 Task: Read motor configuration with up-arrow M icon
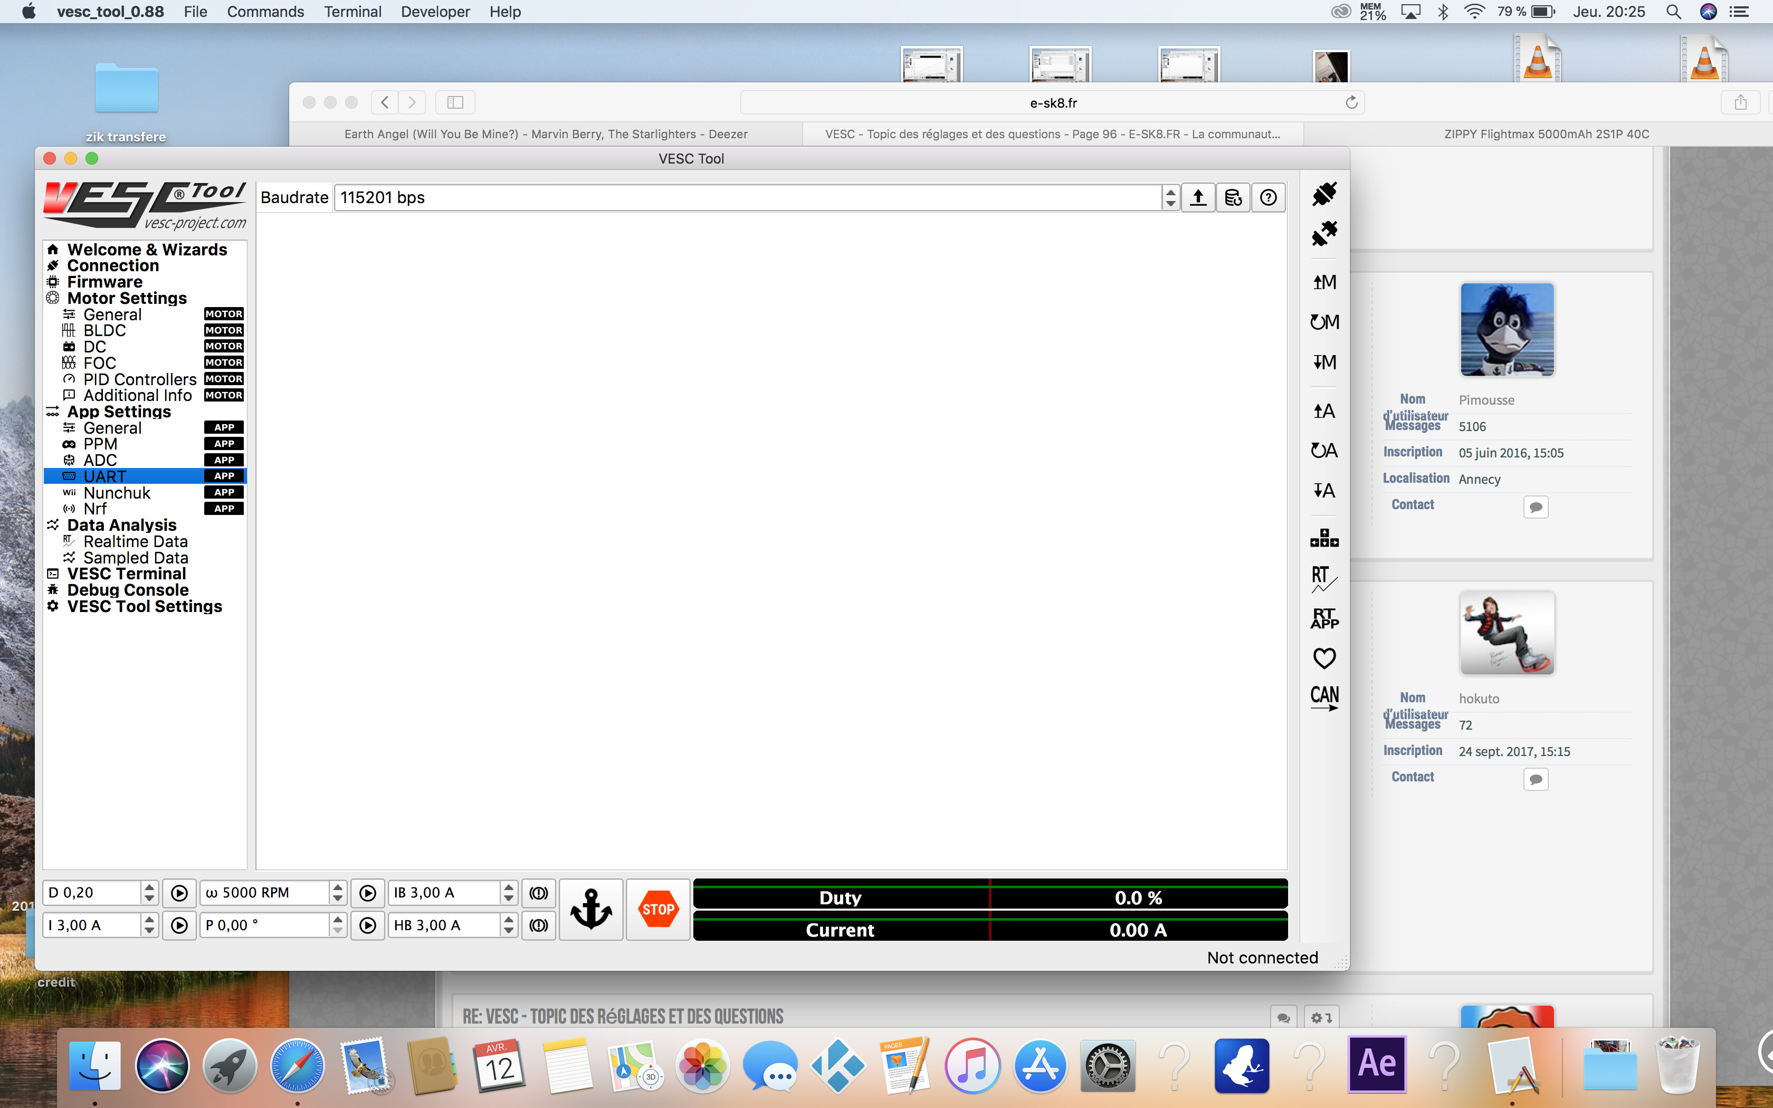coord(1324,282)
